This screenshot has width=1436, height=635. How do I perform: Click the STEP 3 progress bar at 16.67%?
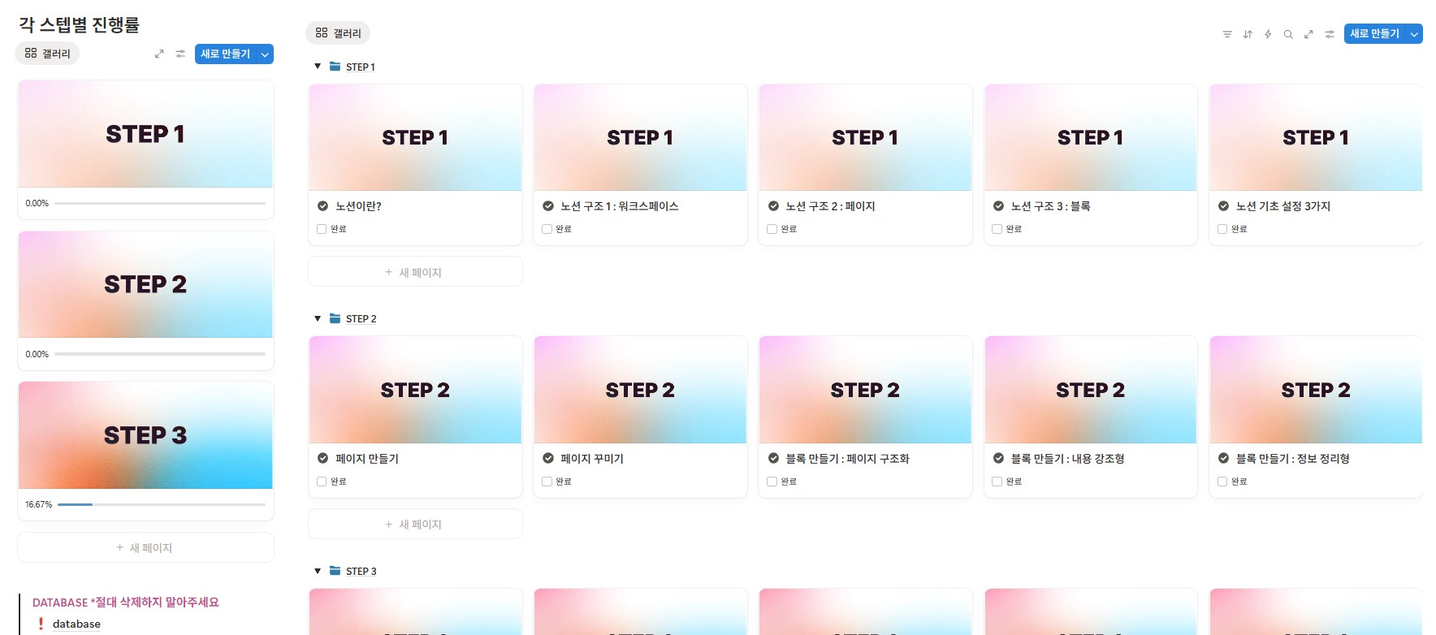click(162, 504)
